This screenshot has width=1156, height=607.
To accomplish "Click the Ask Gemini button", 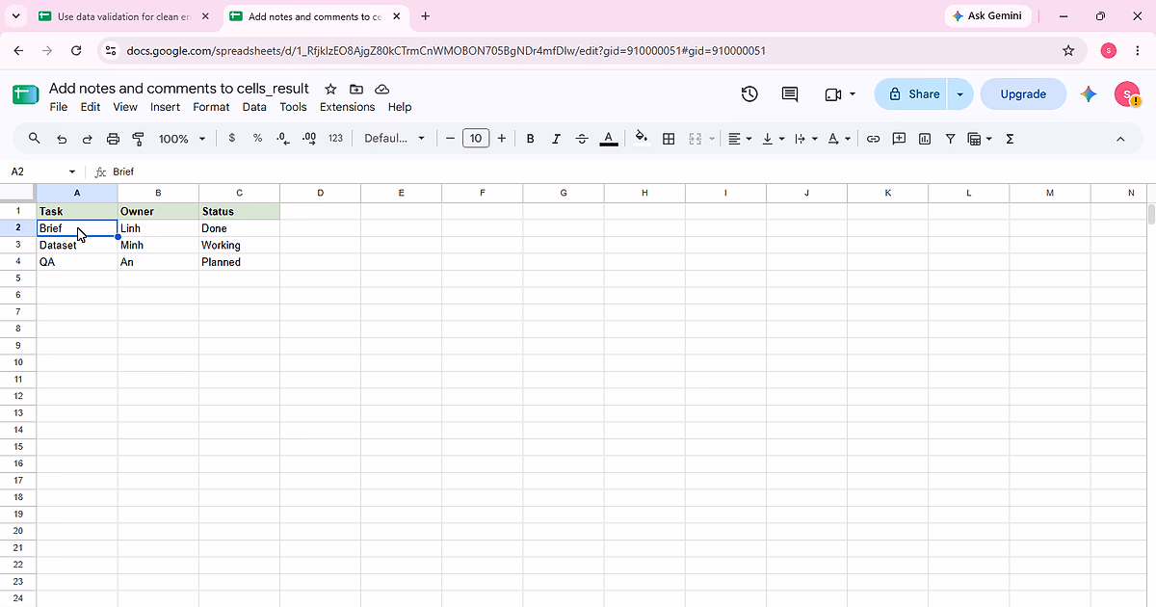I will click(x=987, y=16).
